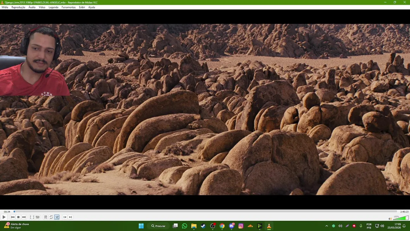Show the playlist panel

point(46,217)
